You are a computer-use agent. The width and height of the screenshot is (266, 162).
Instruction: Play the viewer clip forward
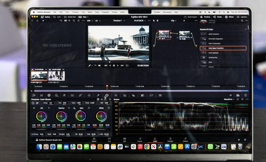[x=118, y=65]
